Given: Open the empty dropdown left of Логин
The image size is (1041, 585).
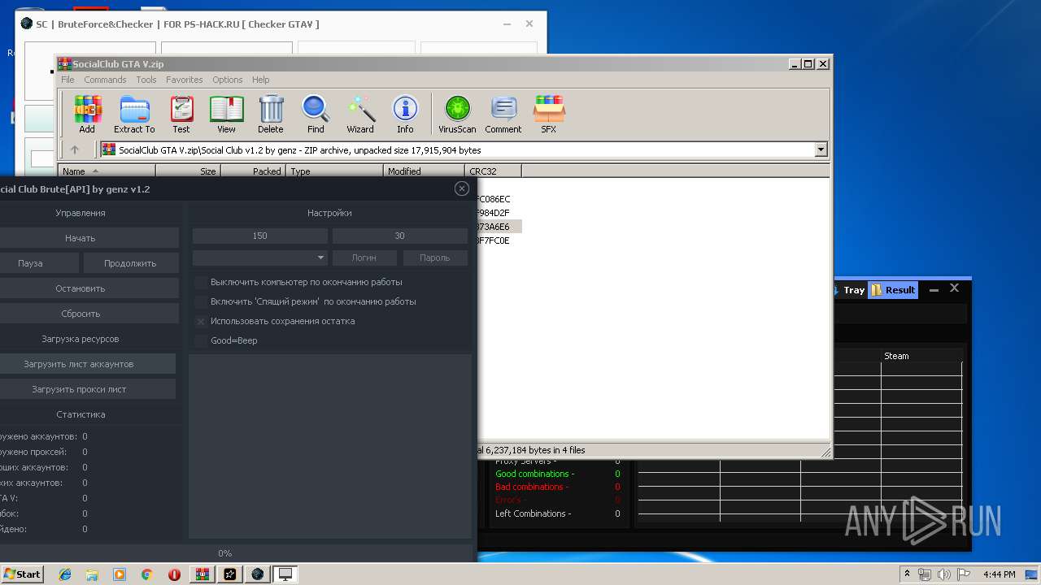Looking at the screenshot, I should (x=260, y=258).
